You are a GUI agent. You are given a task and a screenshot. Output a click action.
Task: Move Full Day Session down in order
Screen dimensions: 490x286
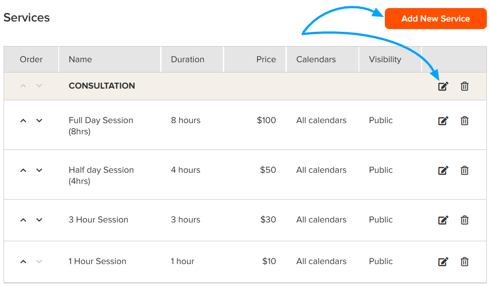39,121
